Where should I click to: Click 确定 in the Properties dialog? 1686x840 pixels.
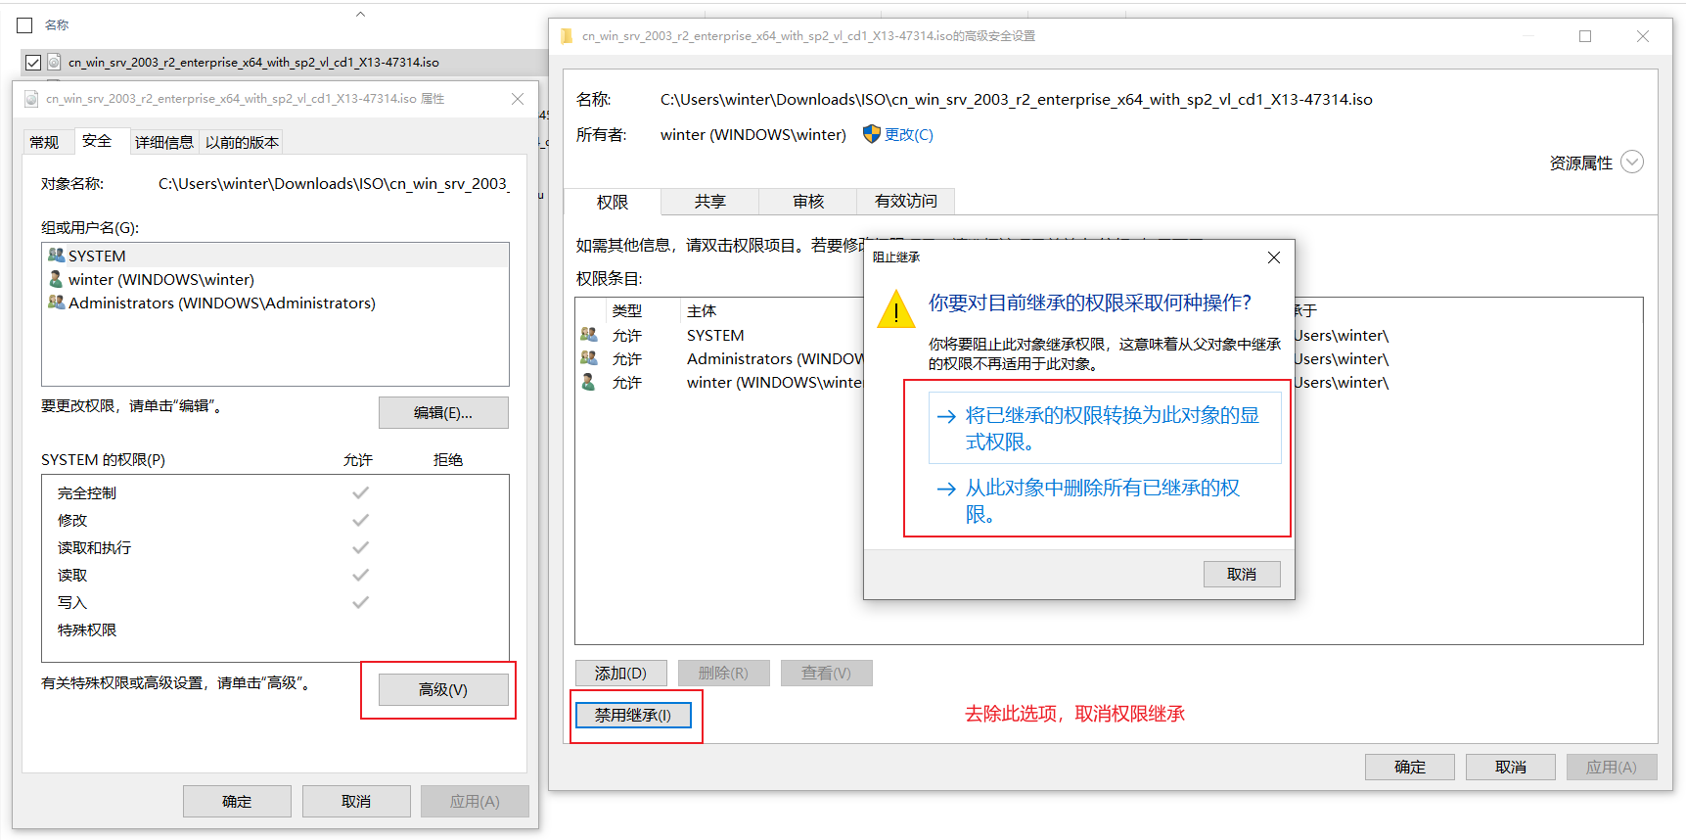pos(237,802)
